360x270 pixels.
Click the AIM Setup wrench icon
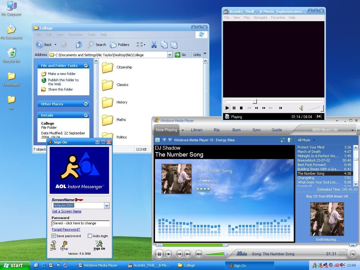coord(64,245)
